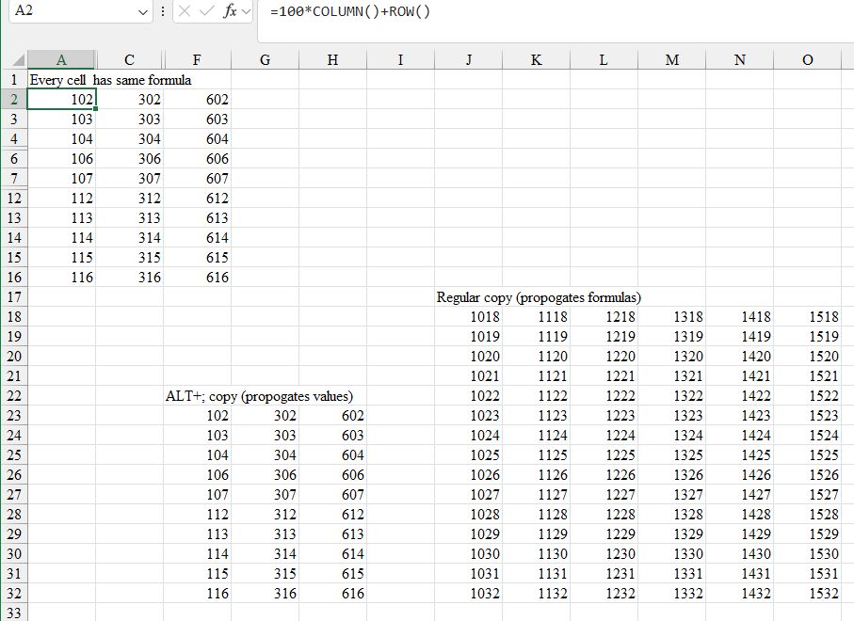
Task: Click cell containing 1520
Action: point(808,356)
